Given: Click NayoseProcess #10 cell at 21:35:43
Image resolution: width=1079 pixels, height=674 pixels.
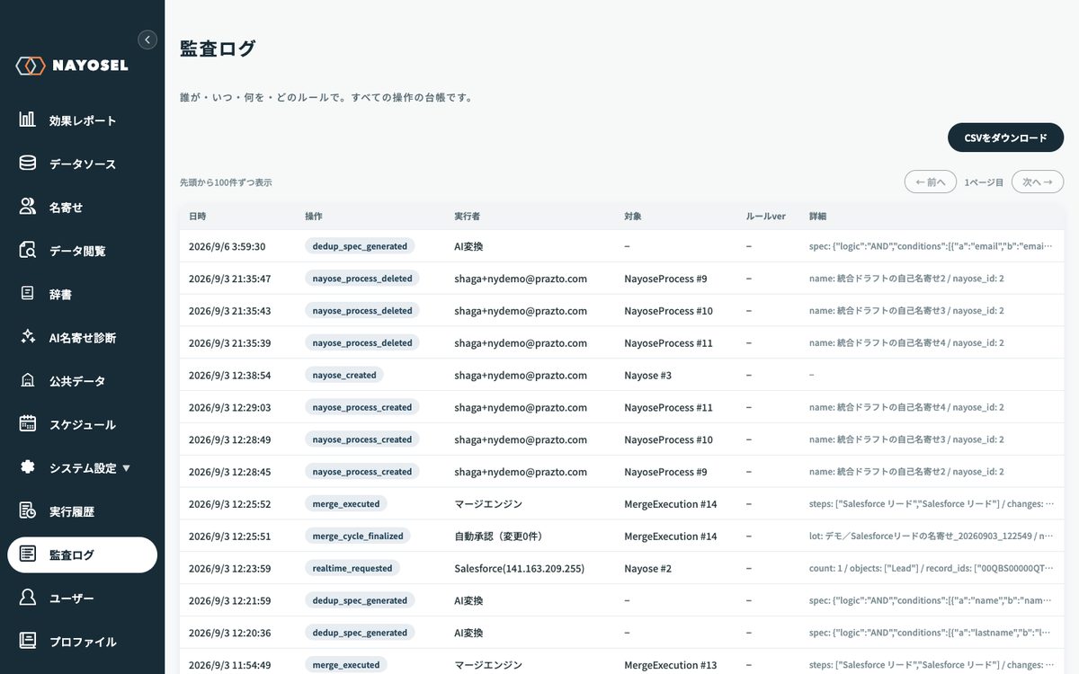Looking at the screenshot, I should 668,311.
